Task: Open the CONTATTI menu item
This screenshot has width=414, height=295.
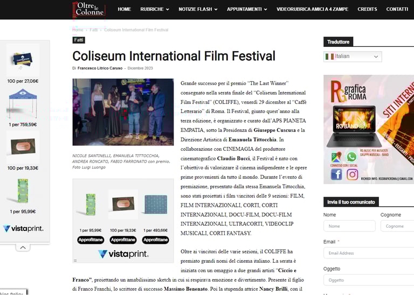Action: [397, 9]
